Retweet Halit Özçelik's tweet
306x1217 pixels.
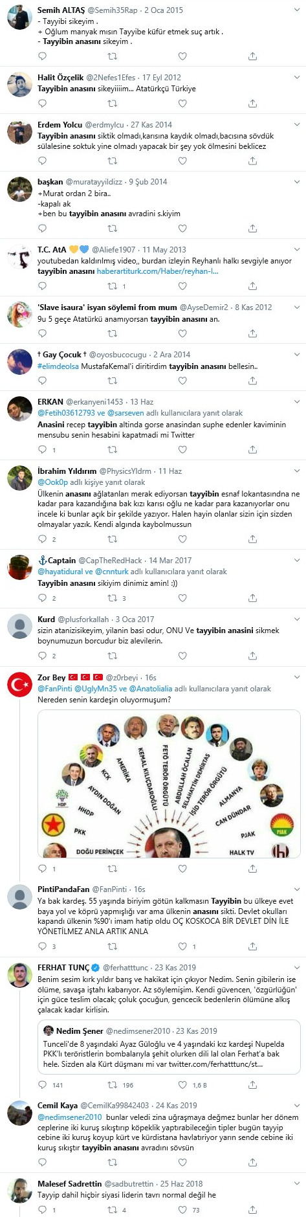113,103
